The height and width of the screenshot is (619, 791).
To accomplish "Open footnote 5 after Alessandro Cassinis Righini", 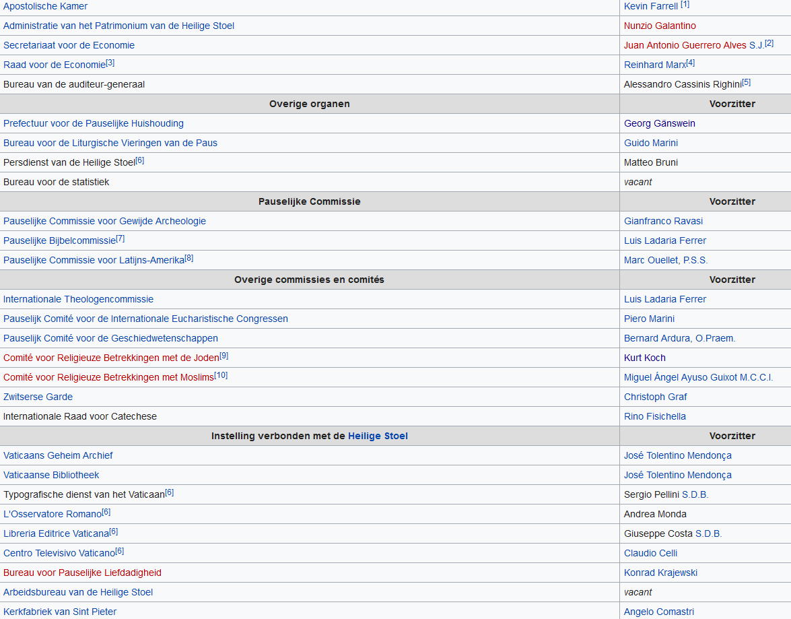I will tap(747, 82).
